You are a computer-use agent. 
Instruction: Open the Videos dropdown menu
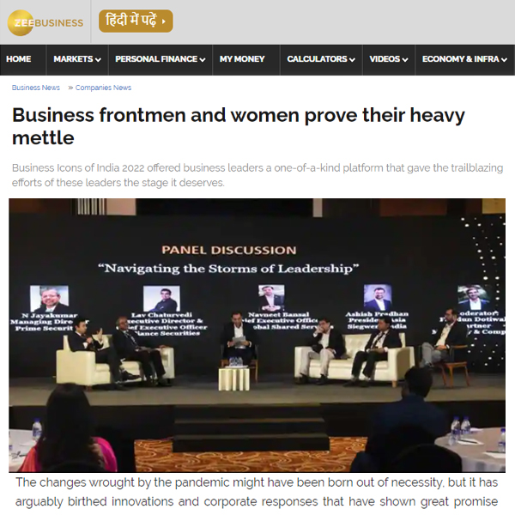point(389,59)
